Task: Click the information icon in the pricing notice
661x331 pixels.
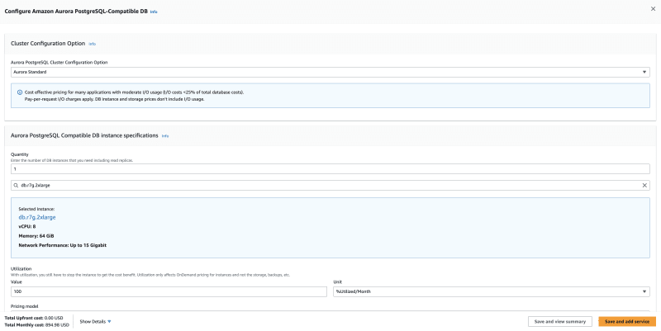Action: coord(20,92)
